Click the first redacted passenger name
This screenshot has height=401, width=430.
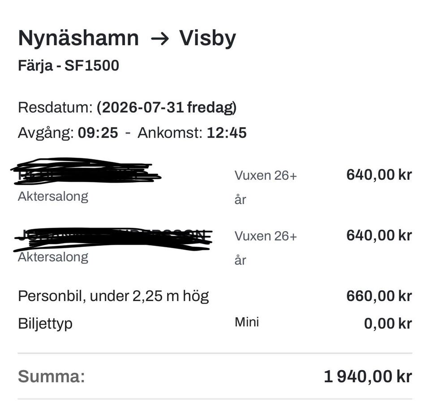pyautogui.click(x=86, y=171)
